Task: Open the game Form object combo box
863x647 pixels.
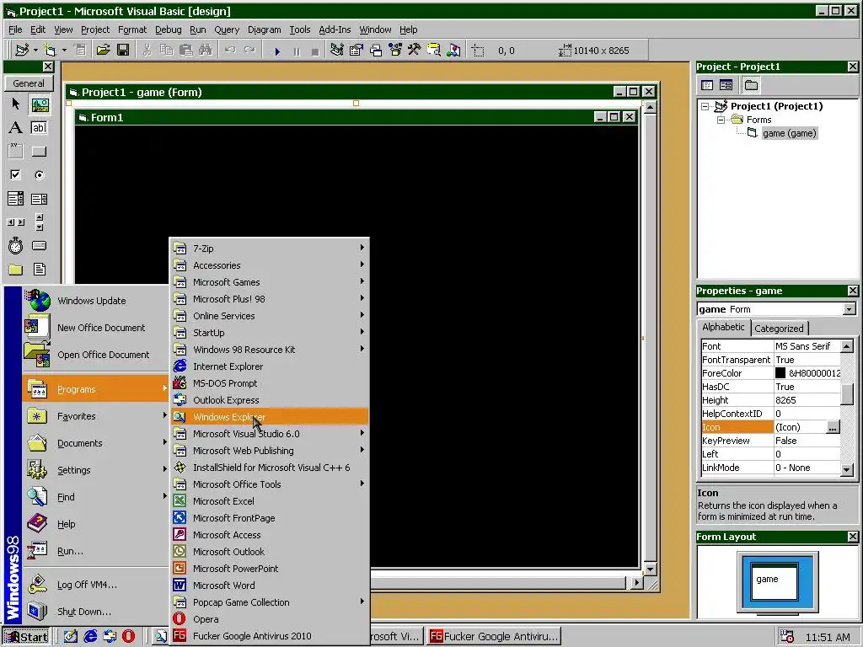Action: [776, 309]
